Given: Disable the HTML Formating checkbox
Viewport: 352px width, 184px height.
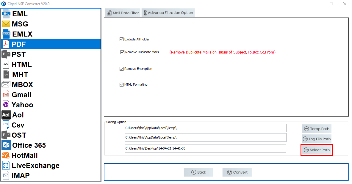Looking at the screenshot, I should pos(121,84).
